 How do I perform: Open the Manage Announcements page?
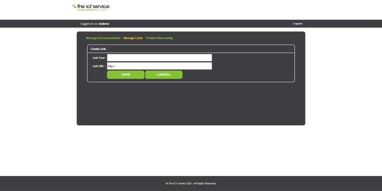pyautogui.click(x=103, y=38)
